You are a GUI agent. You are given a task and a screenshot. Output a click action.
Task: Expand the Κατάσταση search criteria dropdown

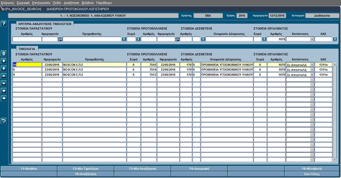312,39
